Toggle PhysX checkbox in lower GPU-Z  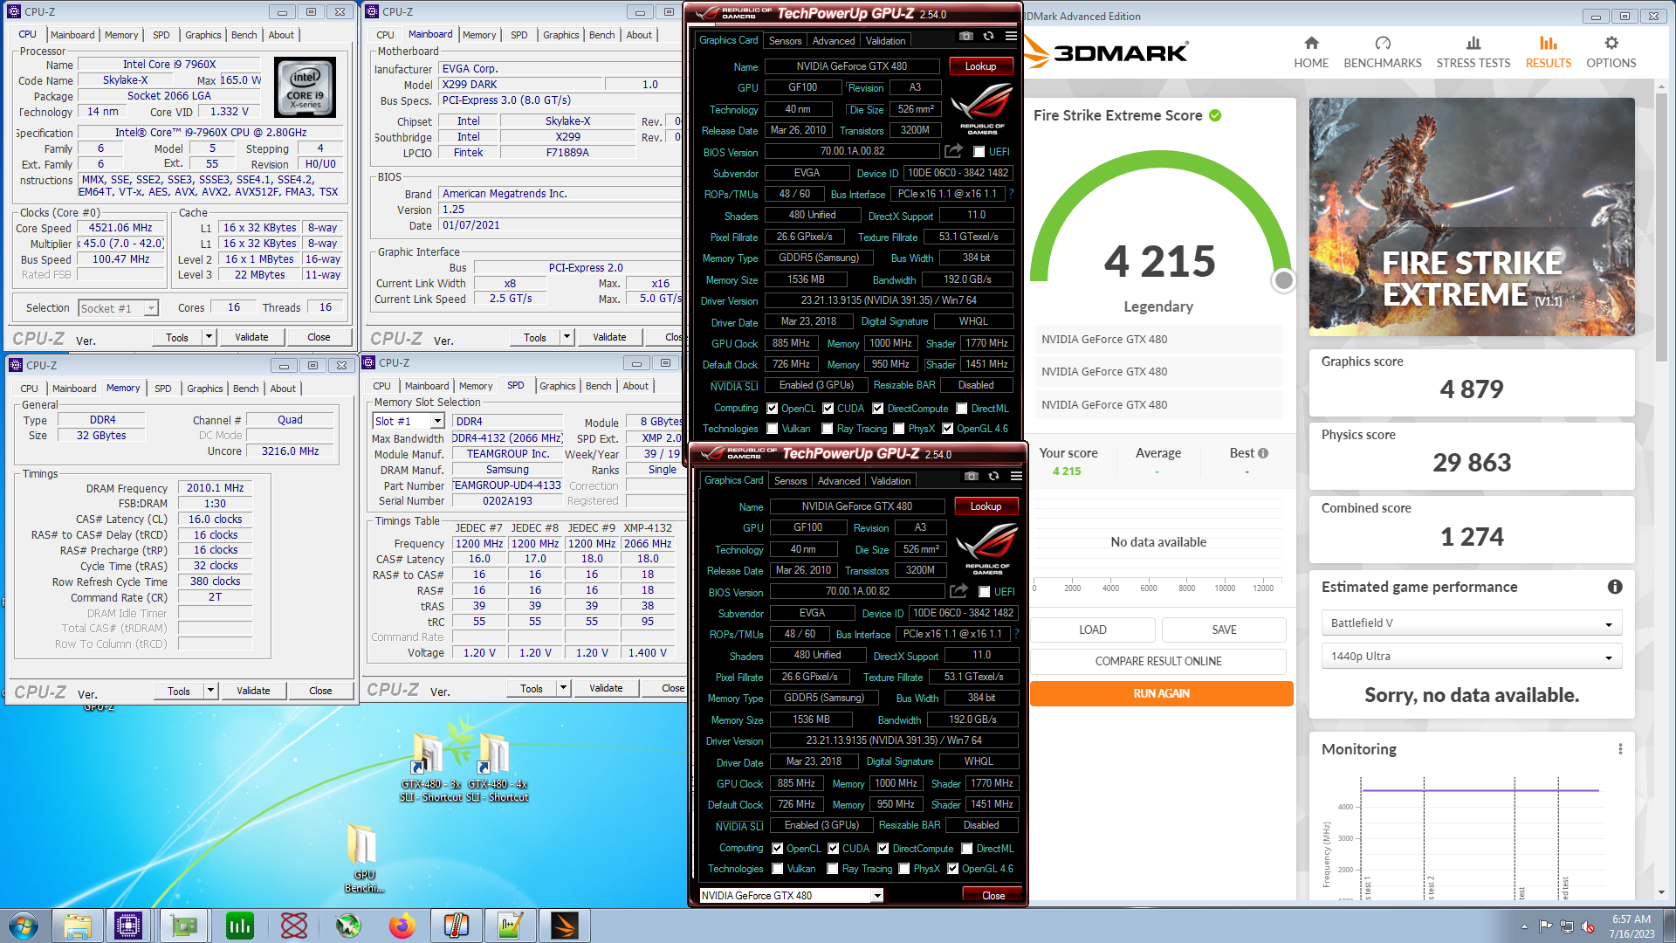904,869
